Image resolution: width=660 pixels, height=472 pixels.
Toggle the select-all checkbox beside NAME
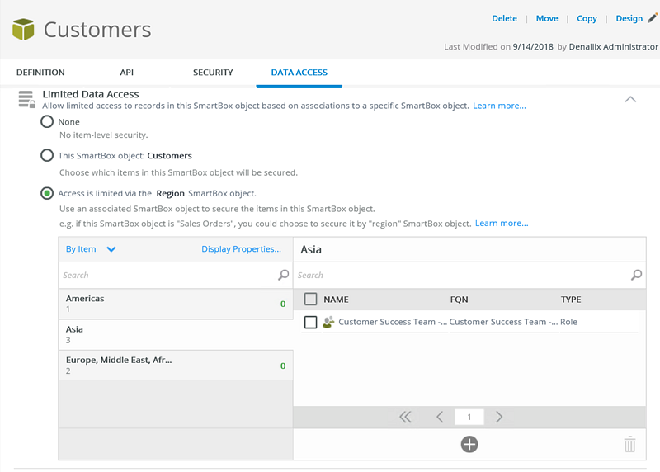[x=310, y=300]
